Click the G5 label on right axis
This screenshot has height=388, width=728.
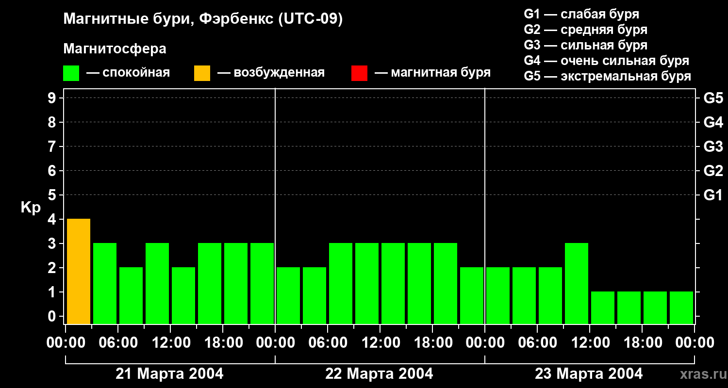coord(713,98)
